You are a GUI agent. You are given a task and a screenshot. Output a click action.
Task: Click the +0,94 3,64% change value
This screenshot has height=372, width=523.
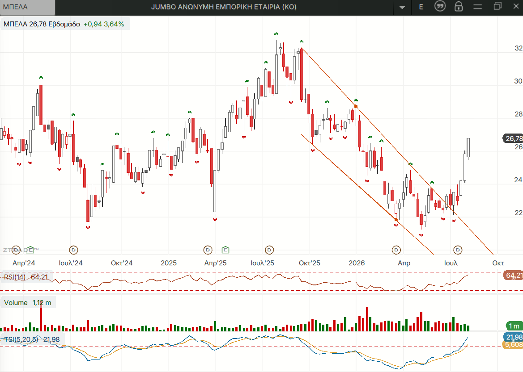[x=104, y=24]
